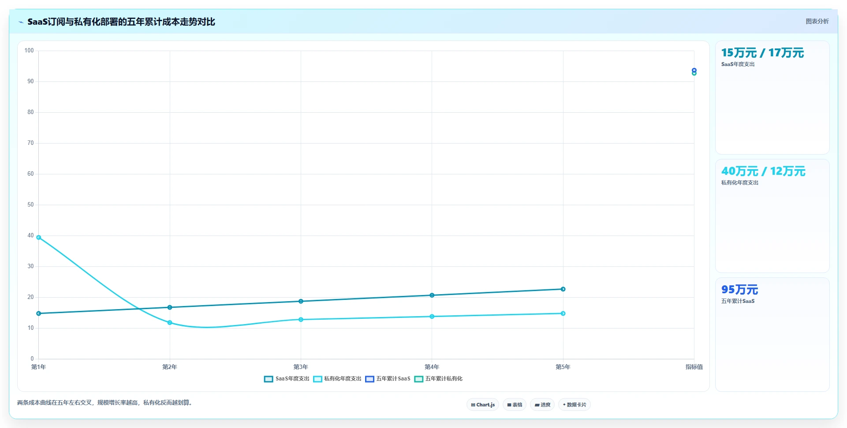Viewport: 847px width, 428px height.
Task: Select the Chart.js tag chip
Action: [483, 405]
